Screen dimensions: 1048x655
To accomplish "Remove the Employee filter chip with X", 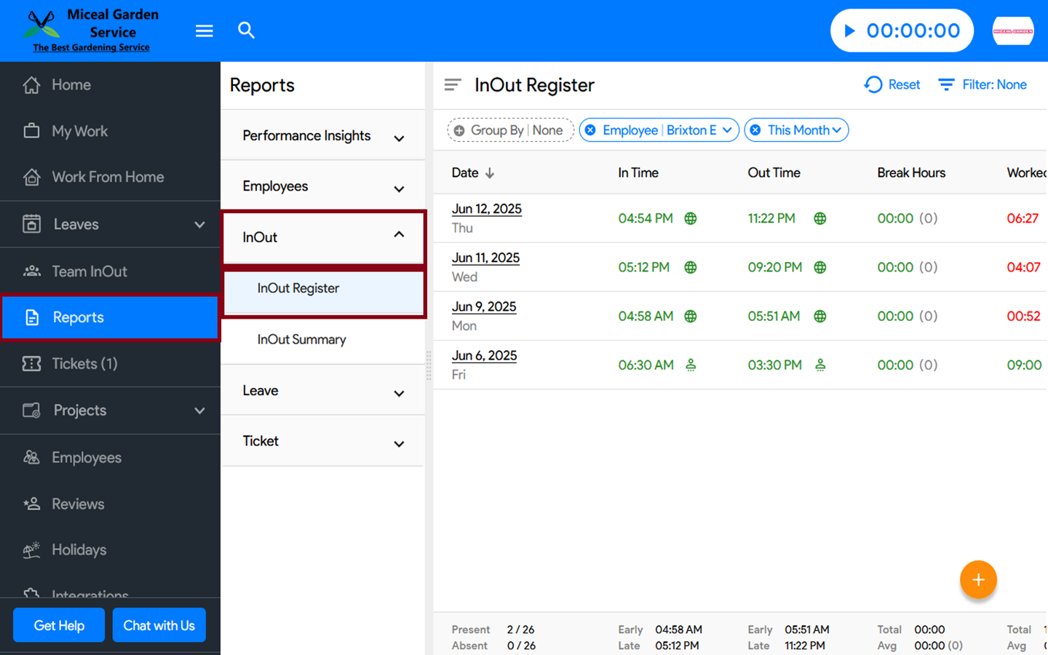I will [x=590, y=130].
